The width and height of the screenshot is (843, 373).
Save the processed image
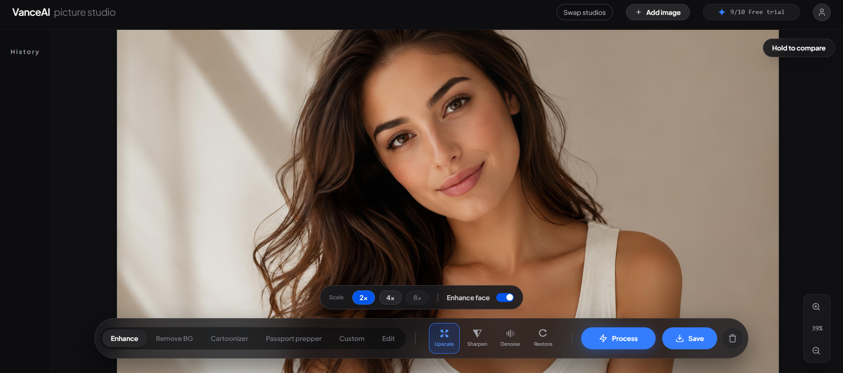(x=689, y=338)
